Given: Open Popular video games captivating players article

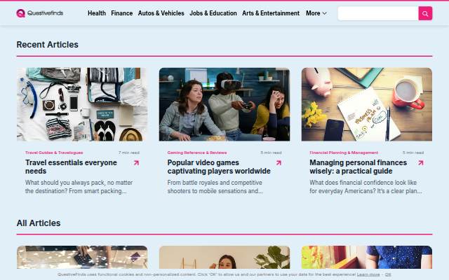Looking at the screenshot, I should [219, 167].
